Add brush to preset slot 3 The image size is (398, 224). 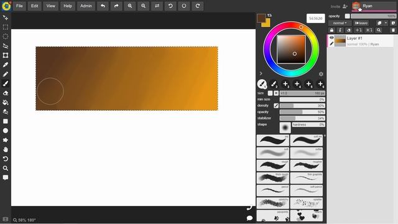pyautogui.click(x=285, y=84)
